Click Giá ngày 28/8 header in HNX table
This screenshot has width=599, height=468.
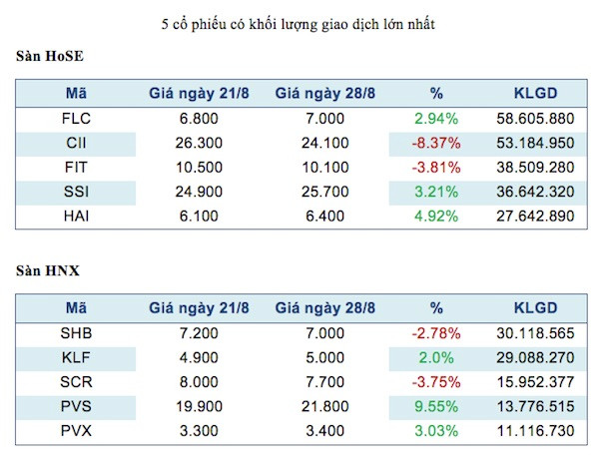click(324, 307)
